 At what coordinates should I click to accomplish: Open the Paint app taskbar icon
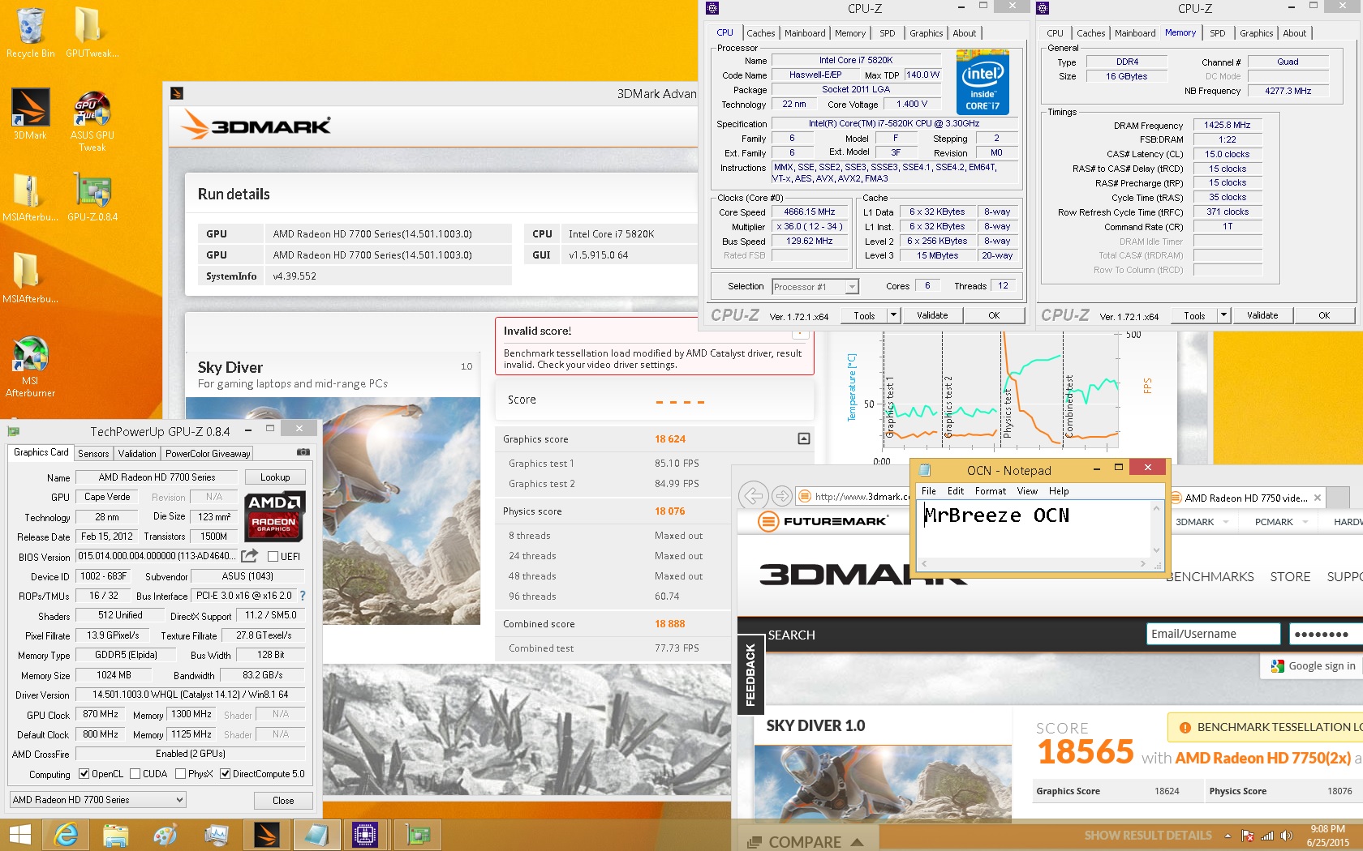[x=166, y=835]
